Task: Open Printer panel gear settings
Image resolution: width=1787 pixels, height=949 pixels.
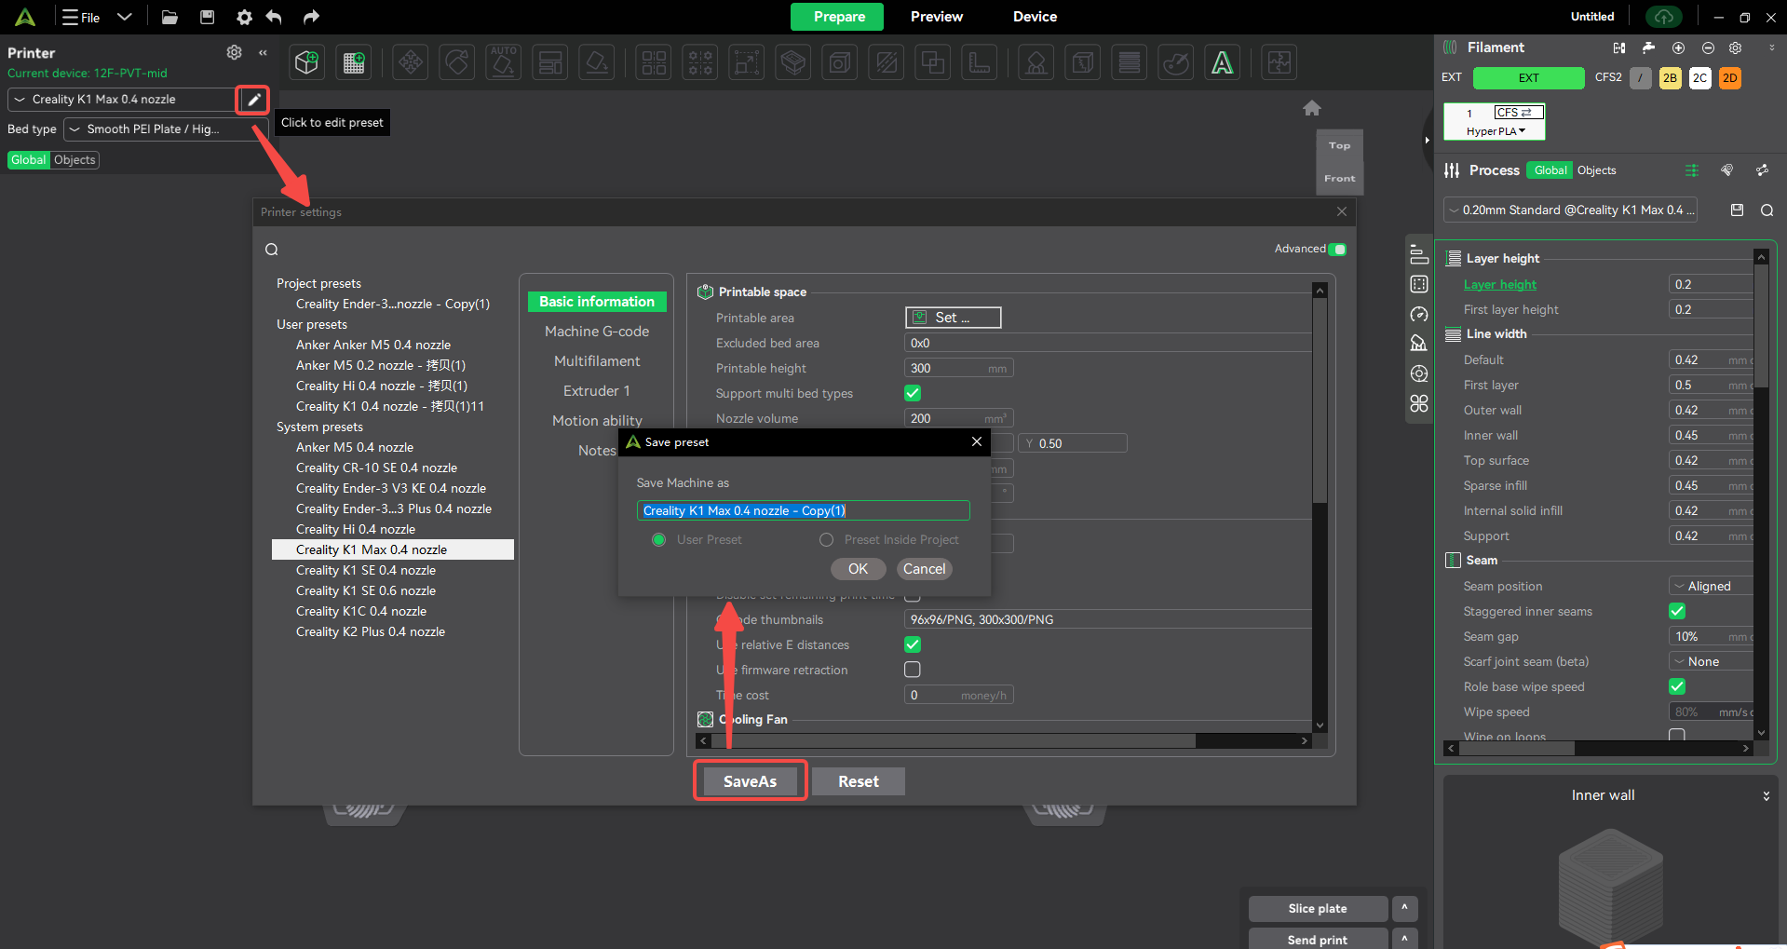Action: (234, 52)
